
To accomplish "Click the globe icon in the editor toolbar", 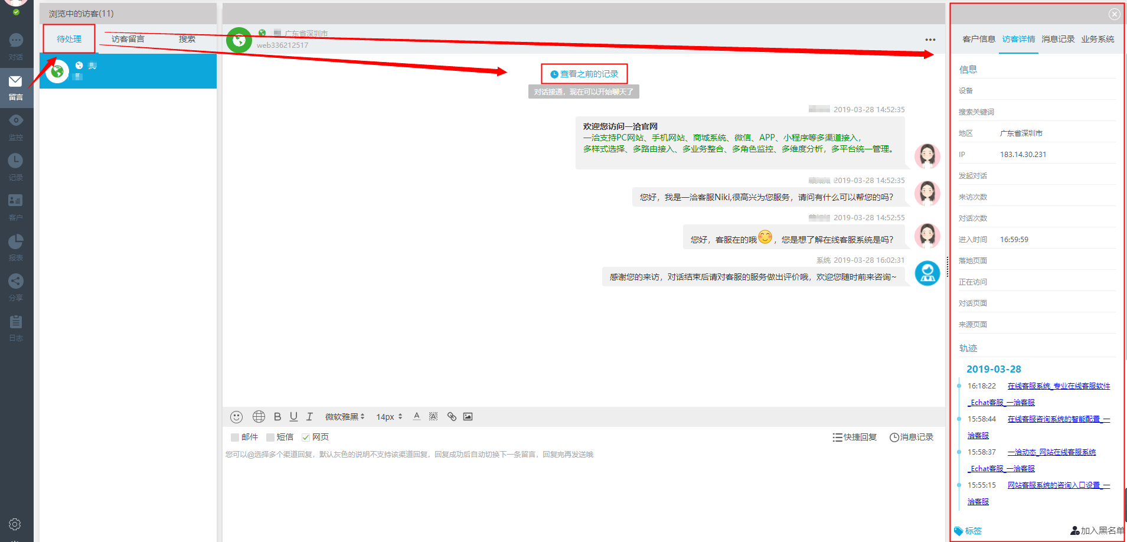I will [x=259, y=417].
